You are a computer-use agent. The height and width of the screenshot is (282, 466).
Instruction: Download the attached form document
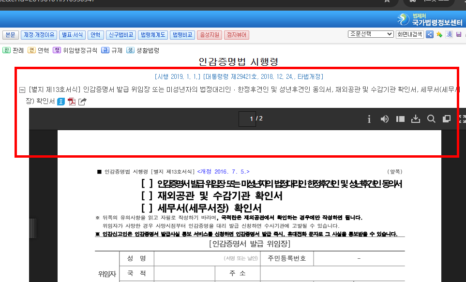416,119
